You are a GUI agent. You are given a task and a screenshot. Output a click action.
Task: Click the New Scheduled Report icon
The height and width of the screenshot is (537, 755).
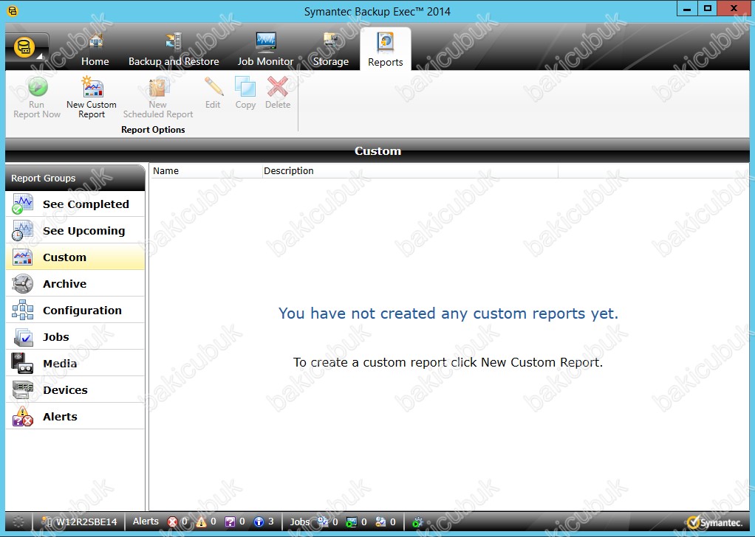pyautogui.click(x=158, y=87)
